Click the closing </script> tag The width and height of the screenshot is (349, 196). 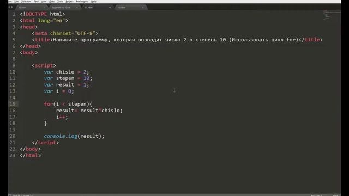point(45,143)
